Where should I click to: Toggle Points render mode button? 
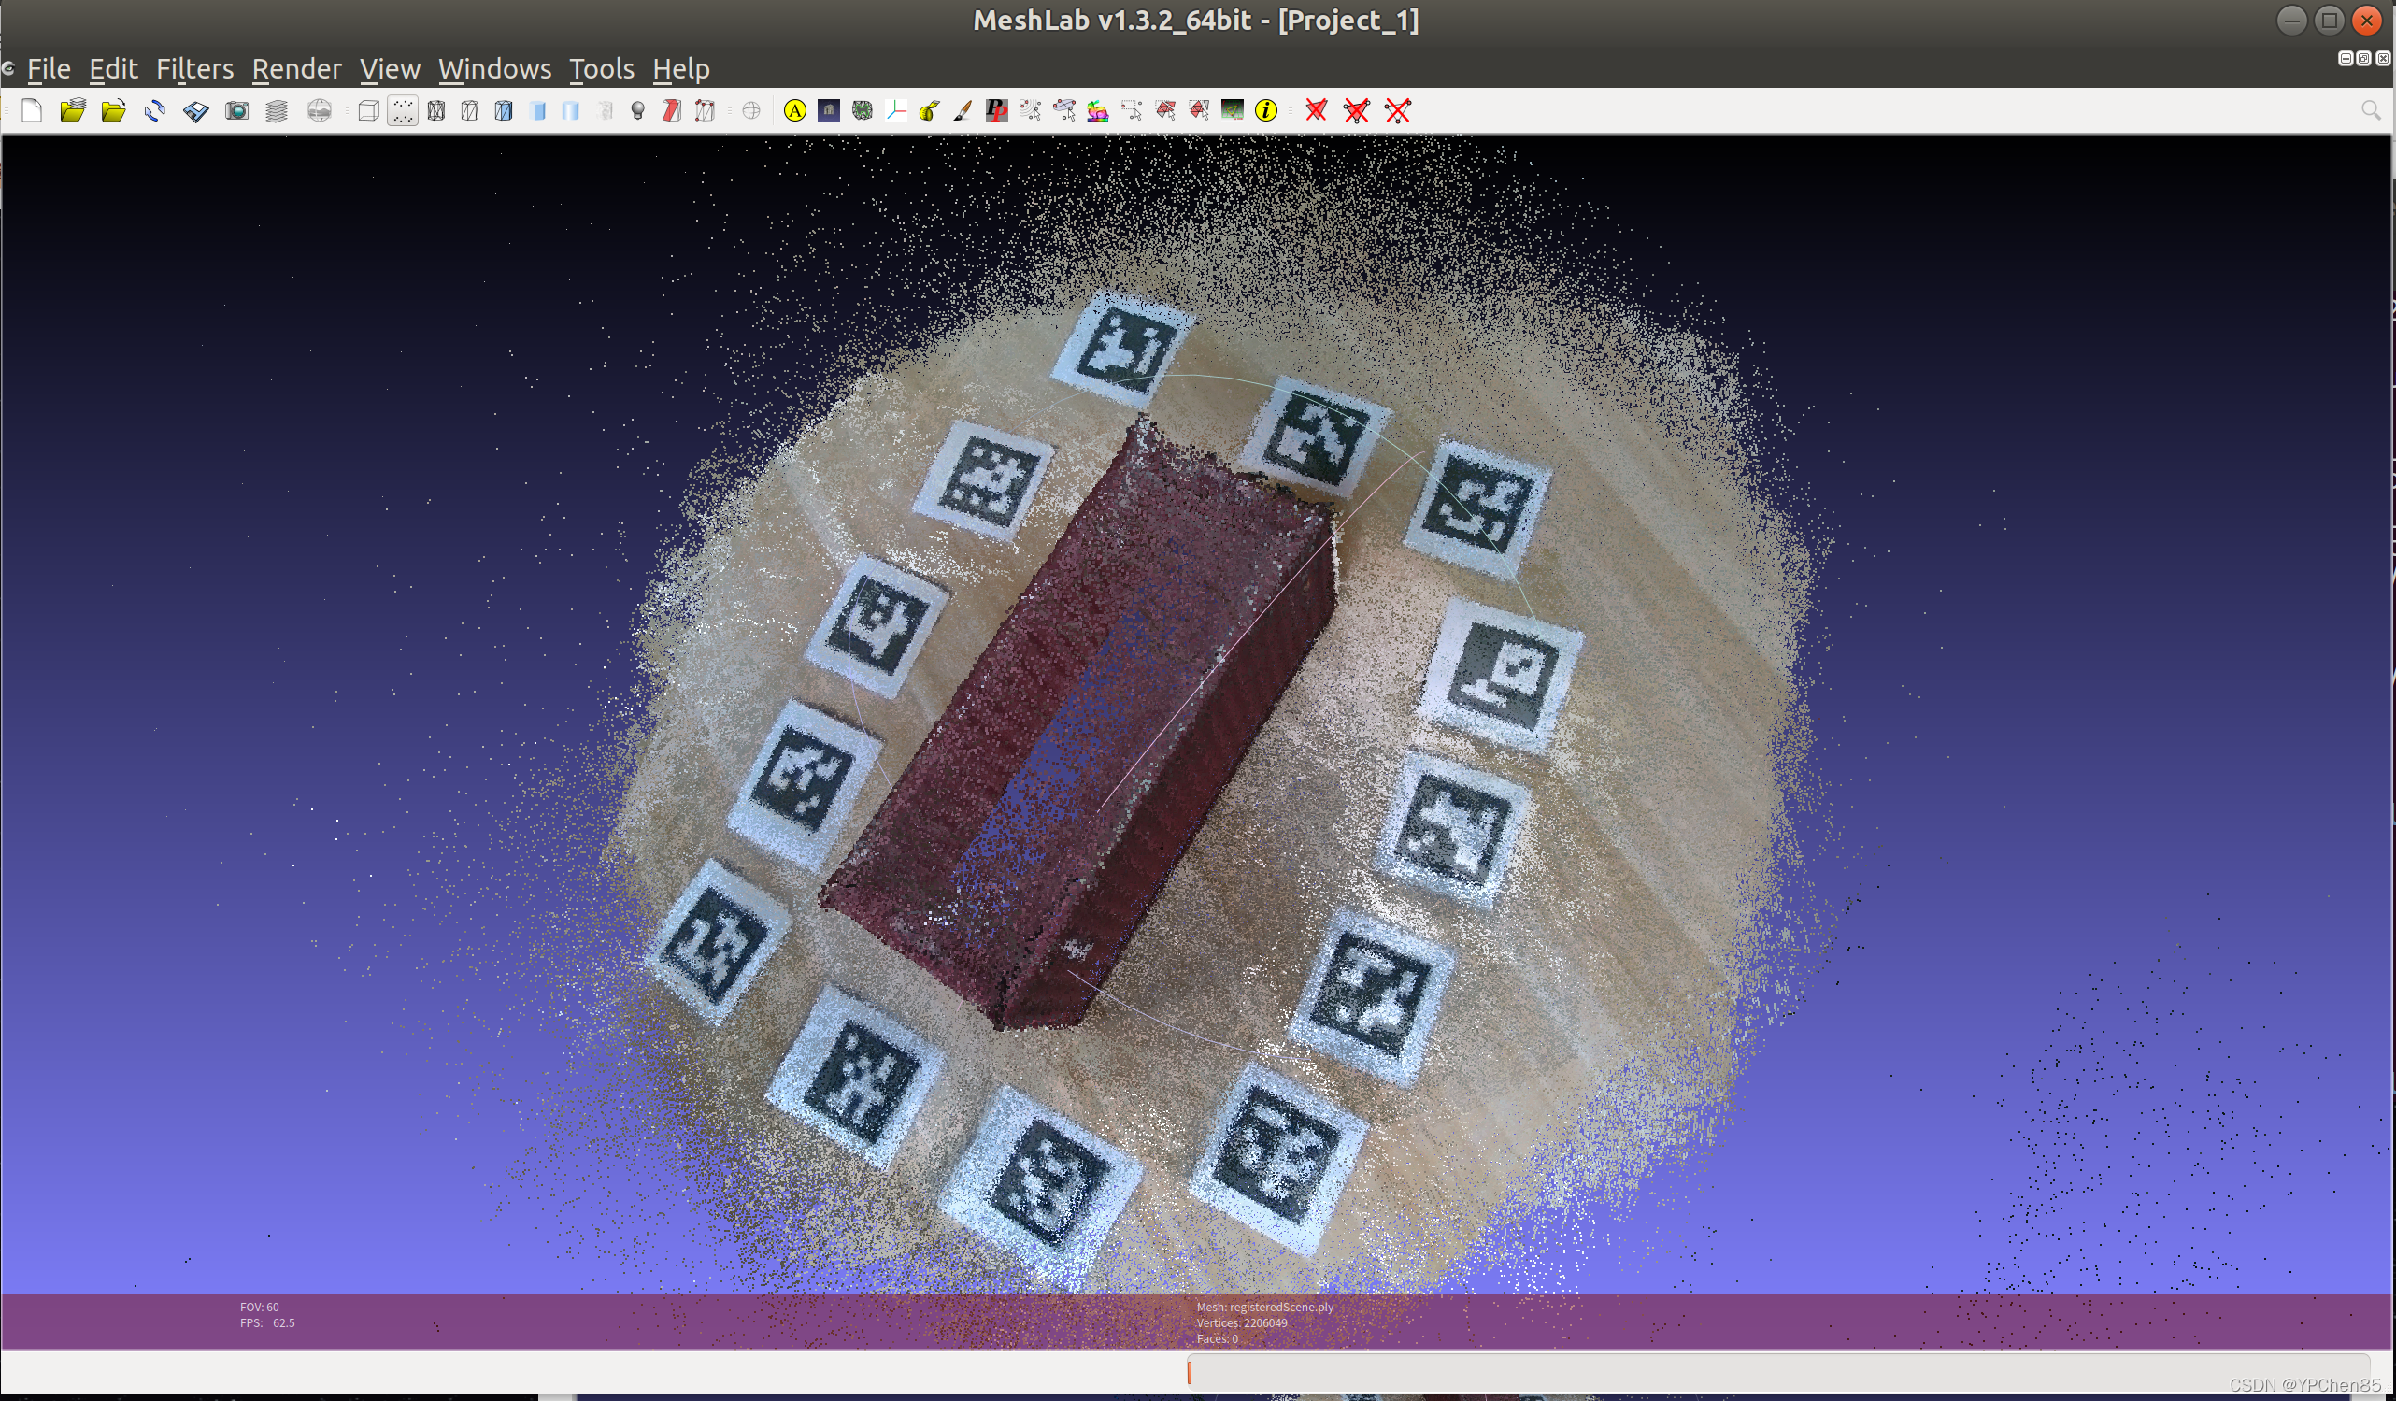tap(403, 111)
